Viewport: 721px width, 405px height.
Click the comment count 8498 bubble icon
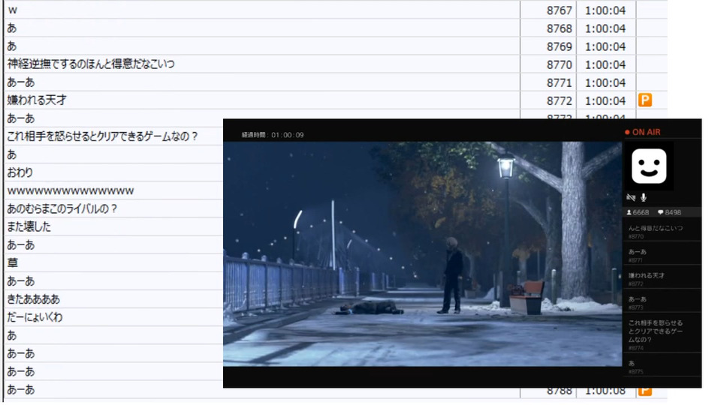[660, 212]
